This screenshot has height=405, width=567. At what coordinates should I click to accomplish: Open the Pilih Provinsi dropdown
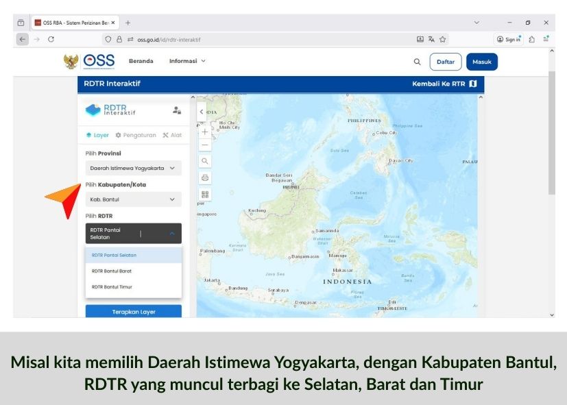pos(133,168)
